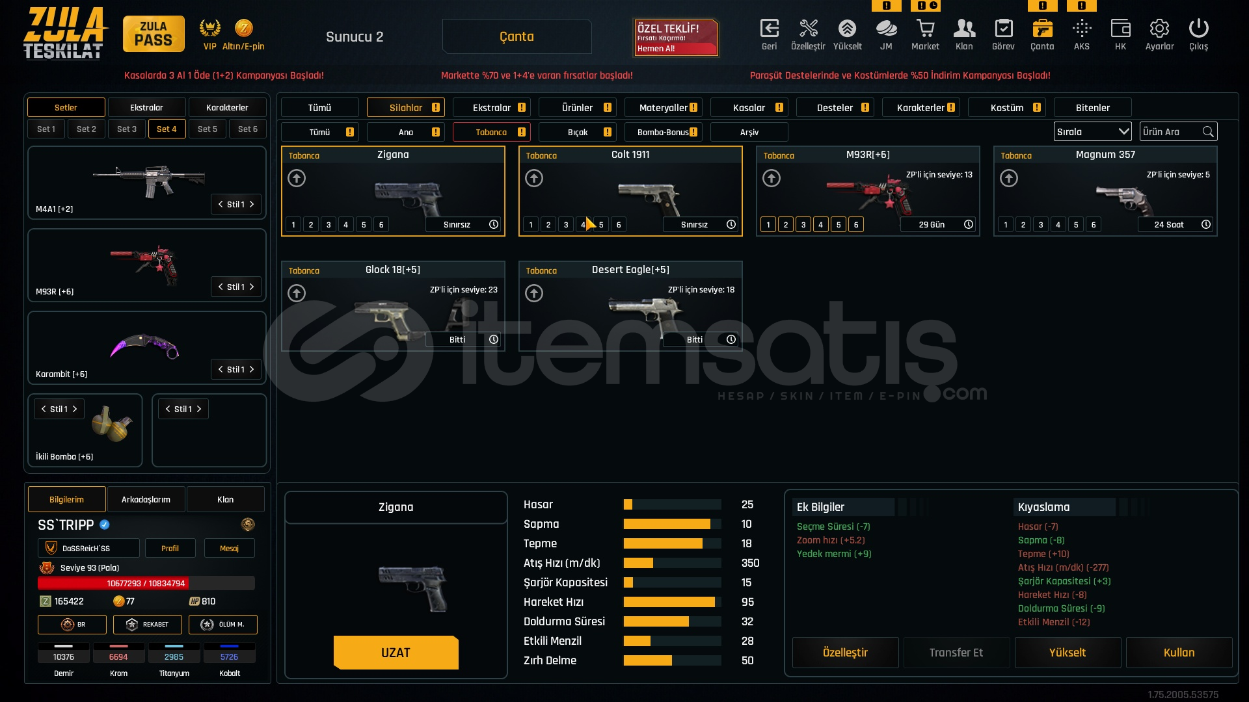Next style arrow for M93R [+6] set slot

point(252,287)
